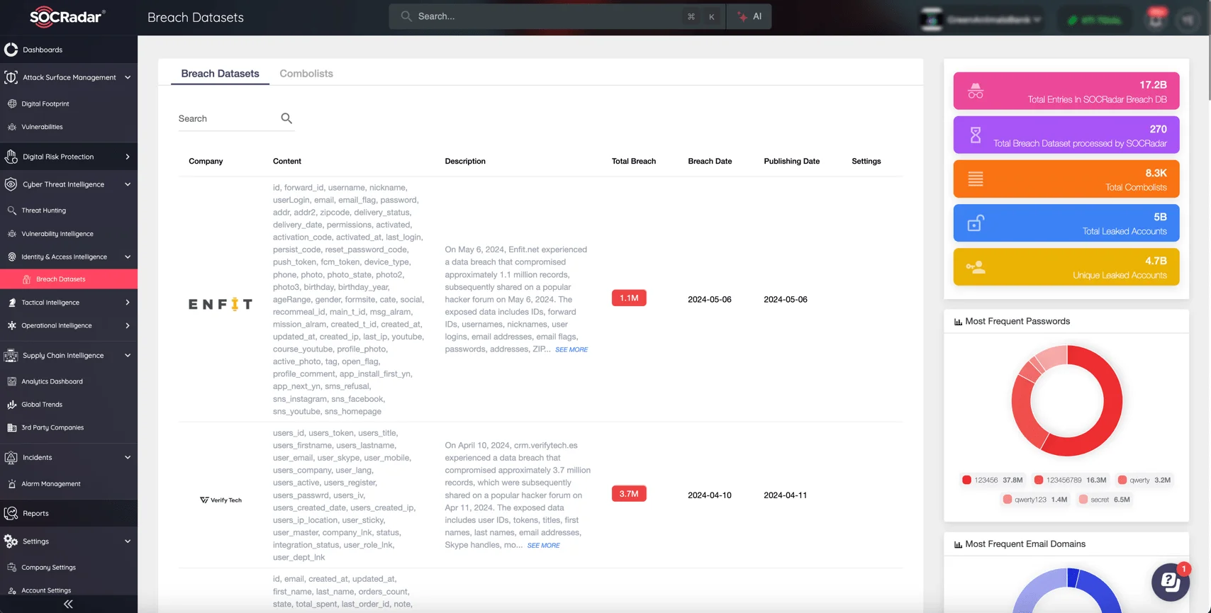Click the Most Frequent Passwords donut chart
The height and width of the screenshot is (613, 1211).
pyautogui.click(x=1066, y=400)
